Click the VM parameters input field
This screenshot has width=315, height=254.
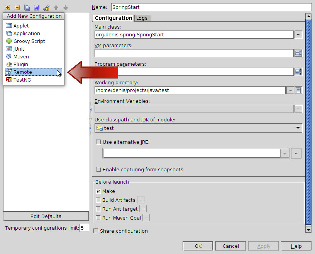click(x=194, y=53)
